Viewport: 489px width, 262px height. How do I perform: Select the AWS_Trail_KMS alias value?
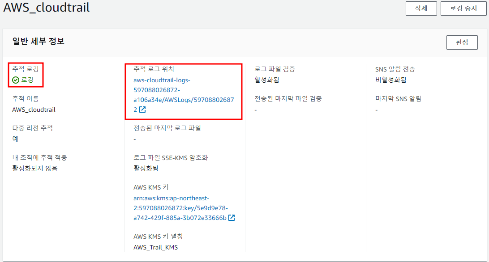[x=156, y=247]
